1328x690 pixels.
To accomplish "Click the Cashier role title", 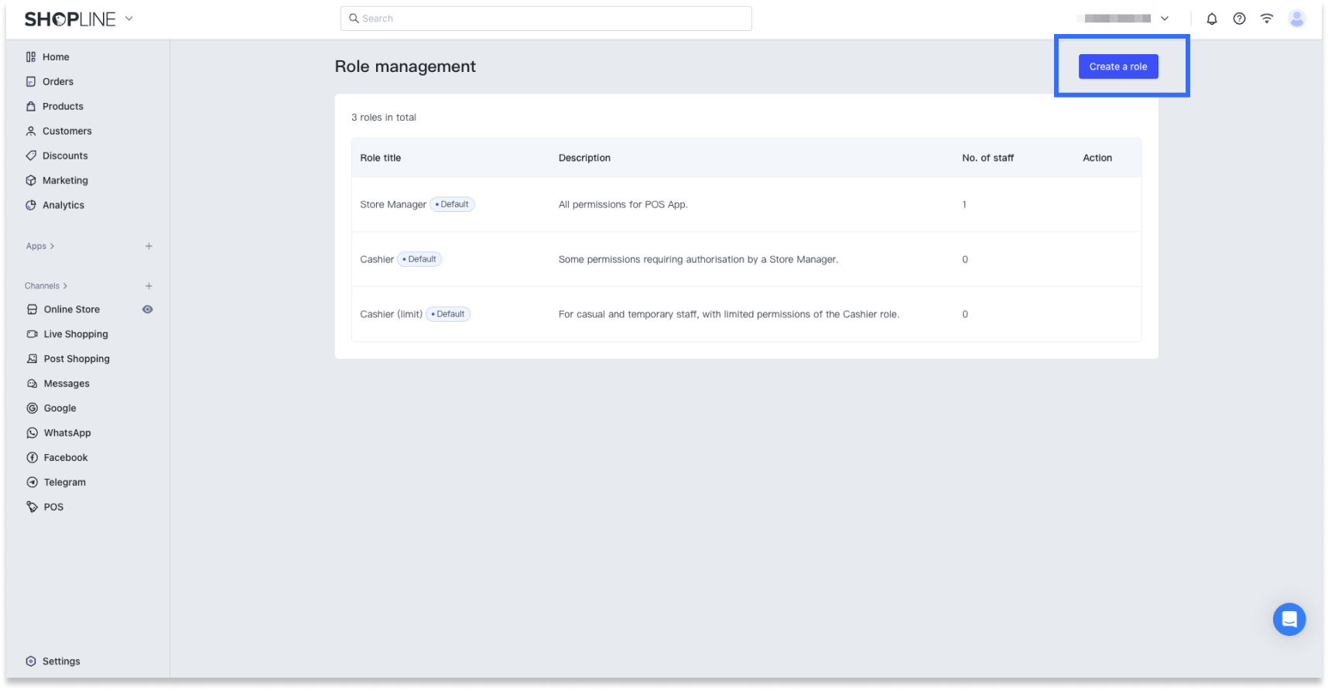I will [377, 260].
